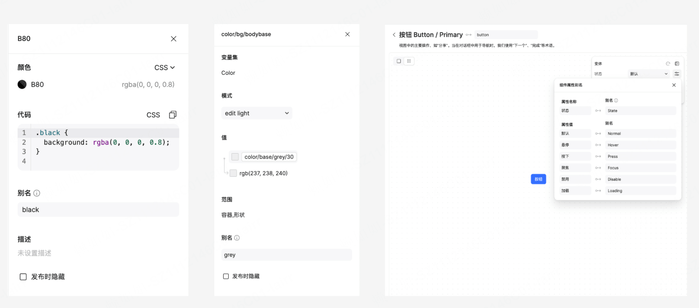
Task: Open the edit light mode dropdown
Action: tap(257, 113)
